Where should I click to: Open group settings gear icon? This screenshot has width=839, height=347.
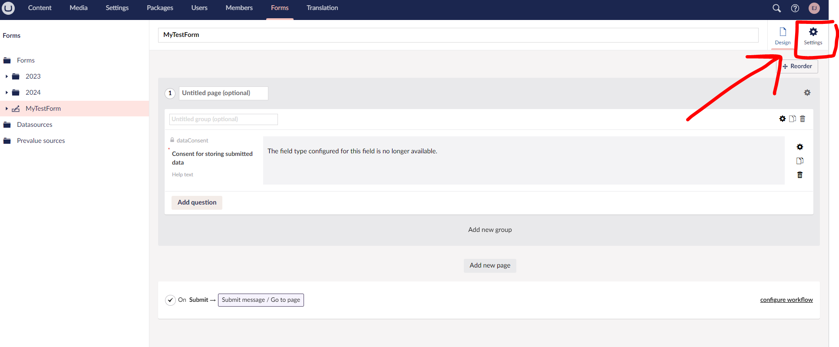(782, 119)
